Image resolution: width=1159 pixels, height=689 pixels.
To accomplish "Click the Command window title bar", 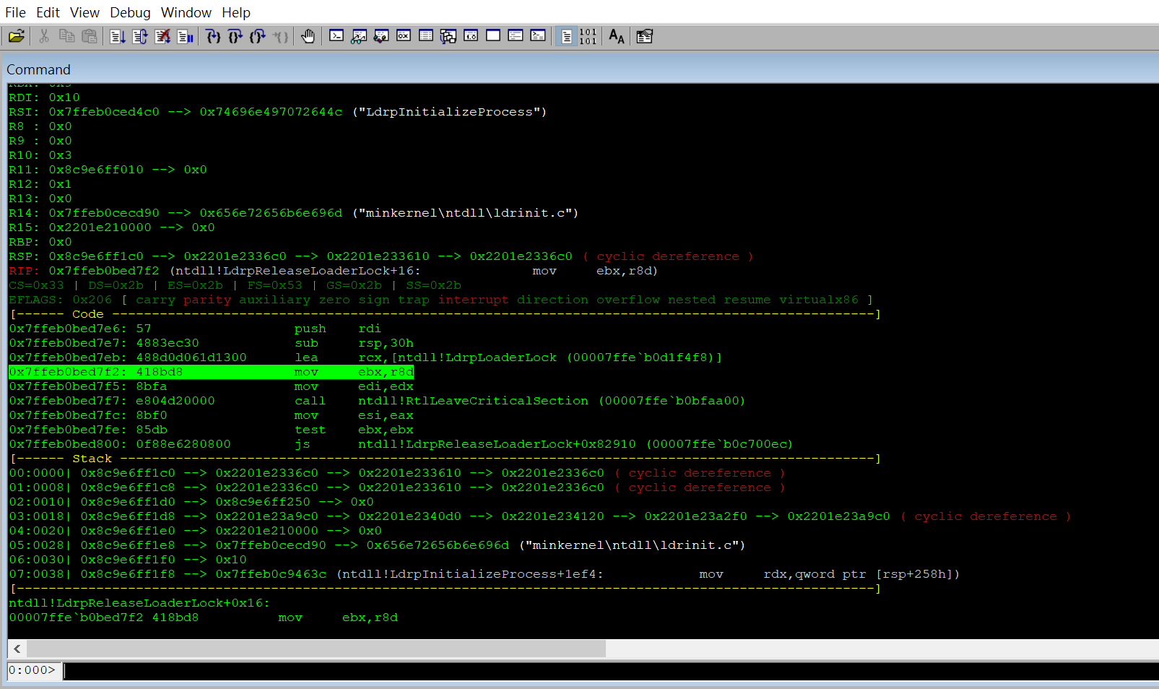I will 581,69.
